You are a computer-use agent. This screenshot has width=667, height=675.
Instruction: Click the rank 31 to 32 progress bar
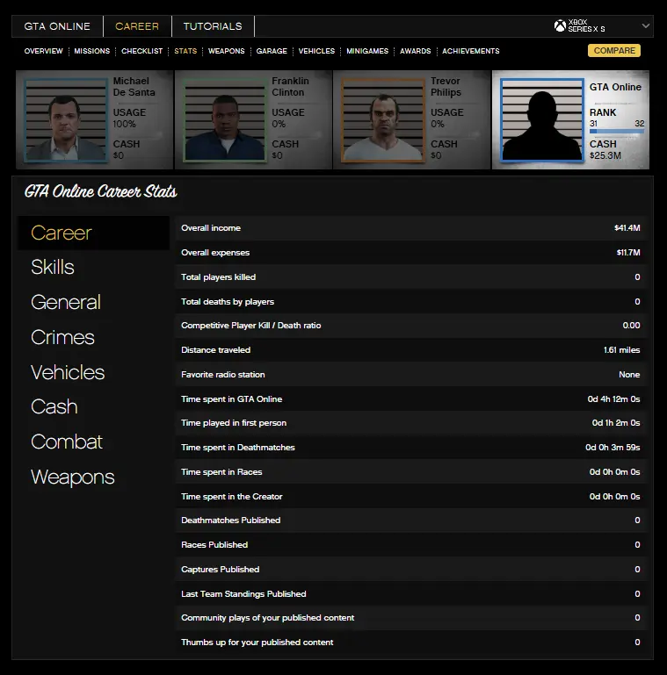pos(617,131)
